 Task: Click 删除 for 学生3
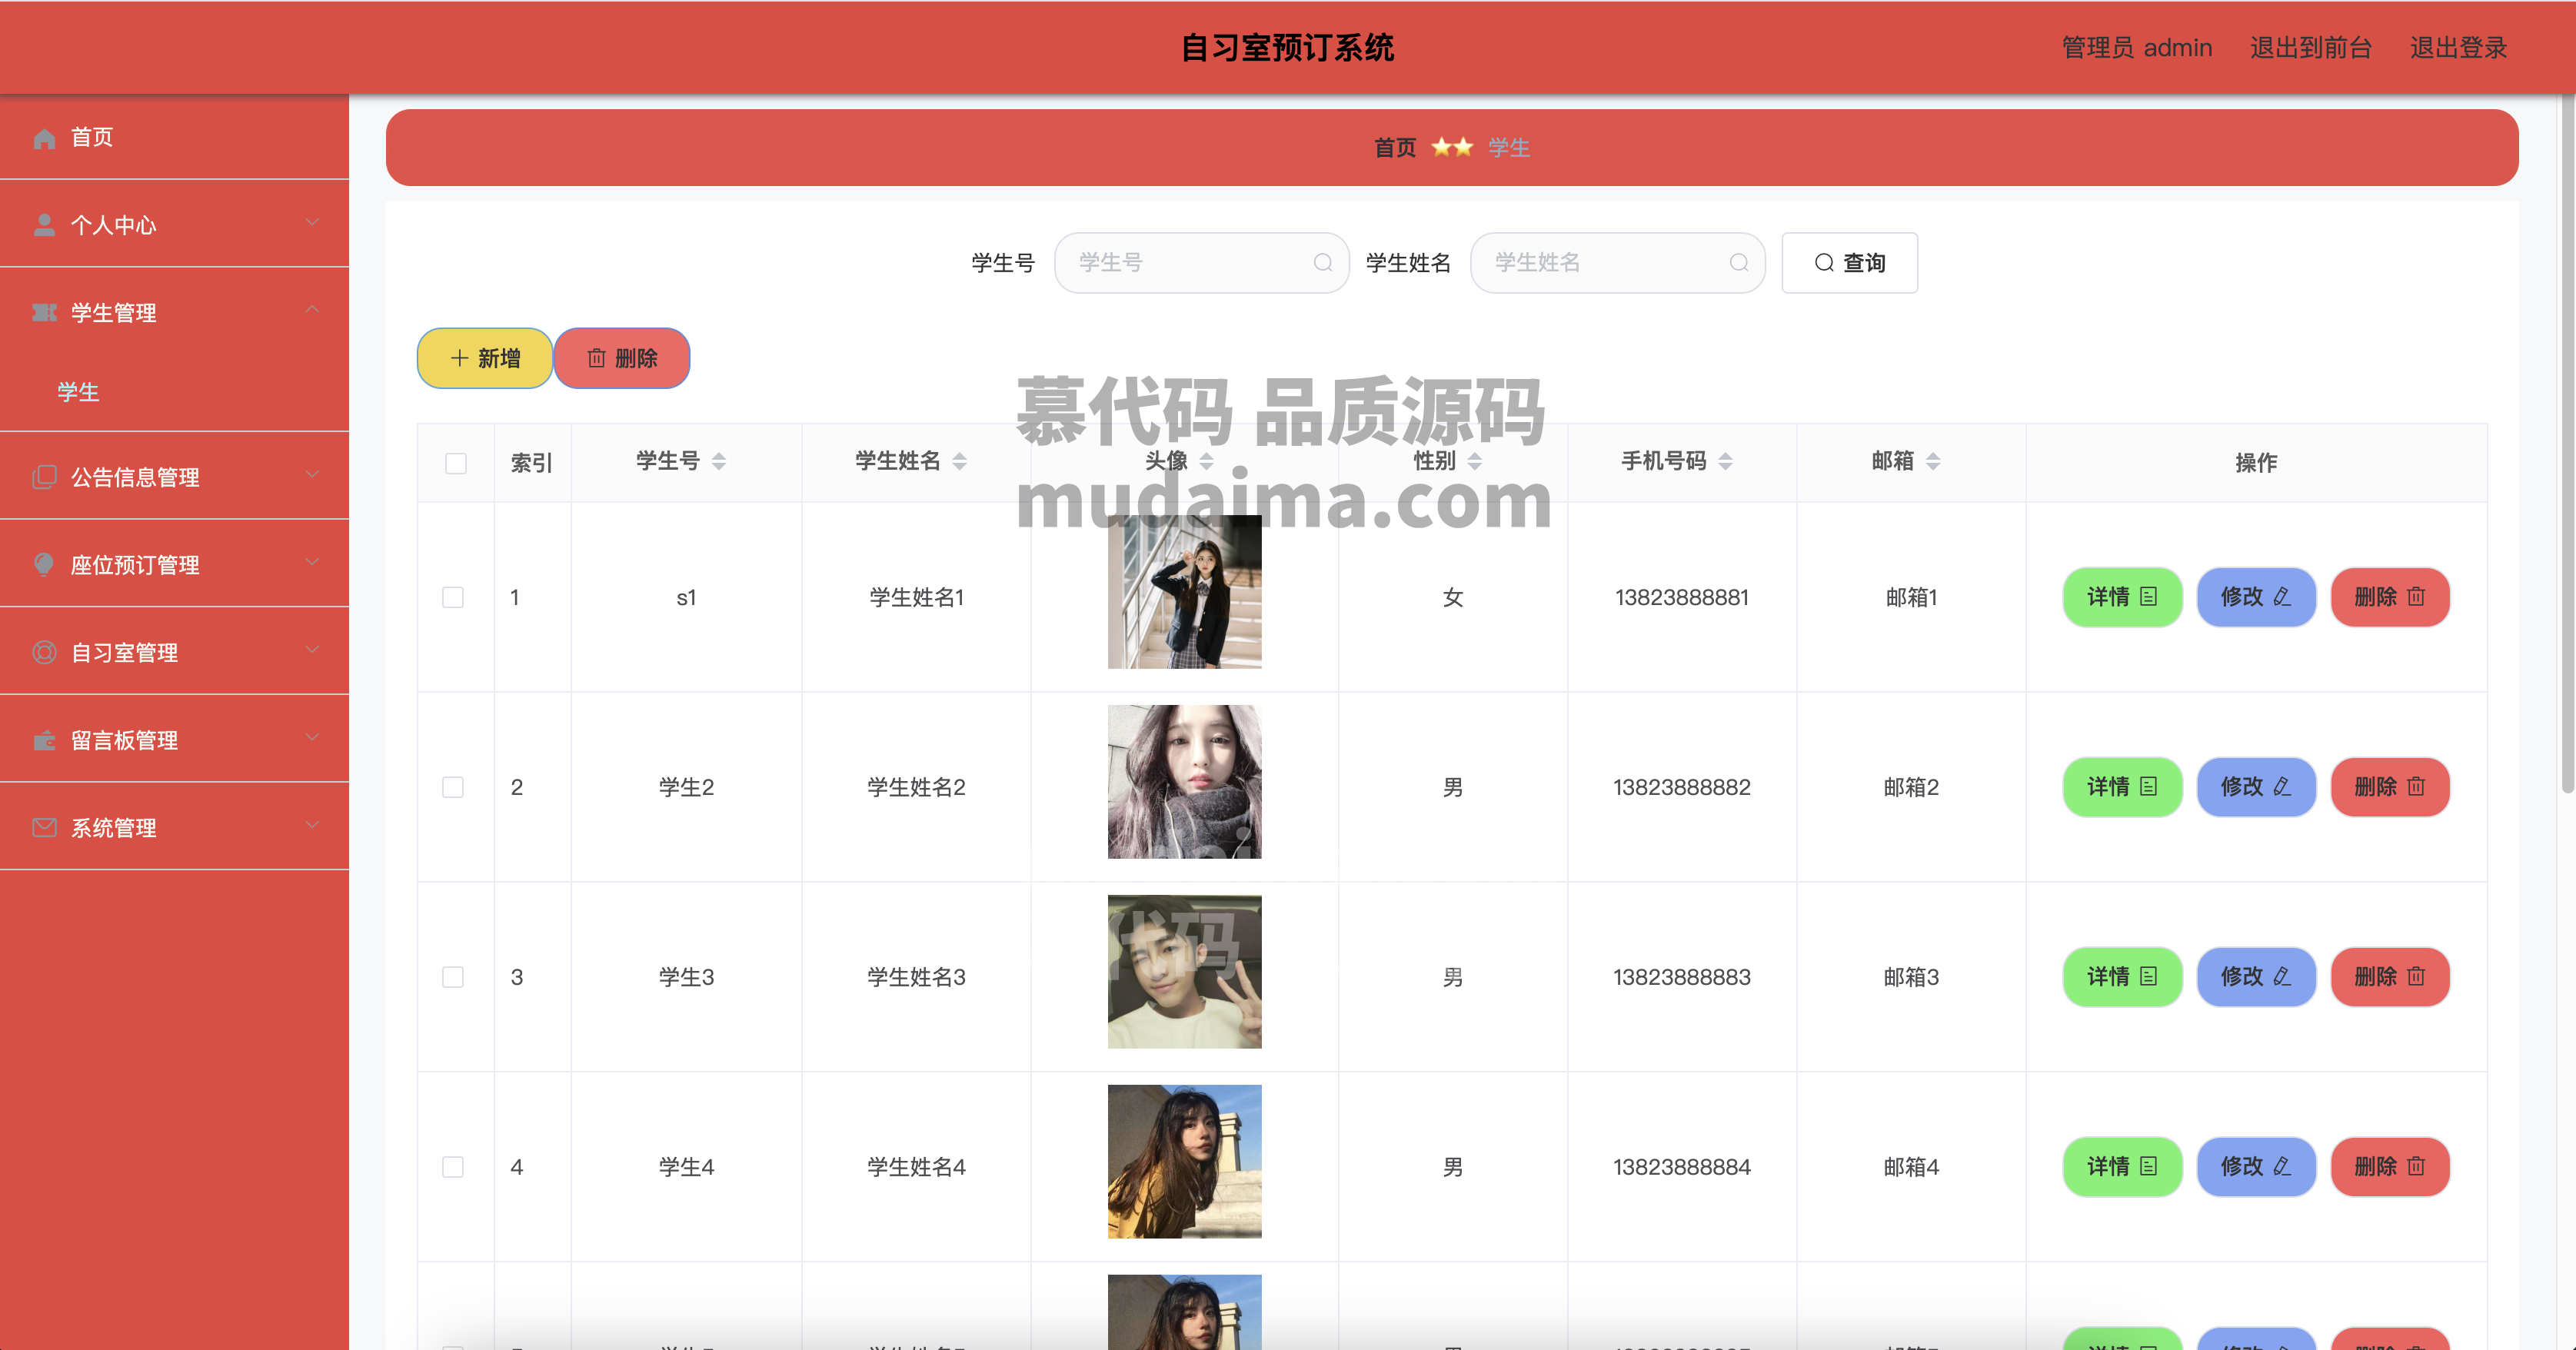coord(2390,977)
